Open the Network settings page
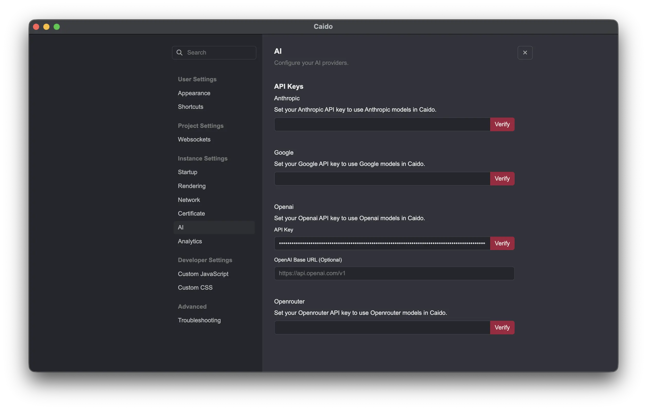Viewport: 647px width, 410px height. click(189, 200)
